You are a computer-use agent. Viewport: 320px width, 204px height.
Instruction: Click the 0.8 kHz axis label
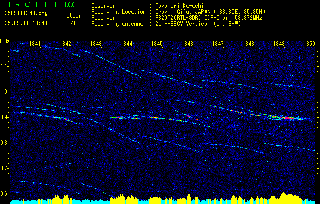point(5,143)
